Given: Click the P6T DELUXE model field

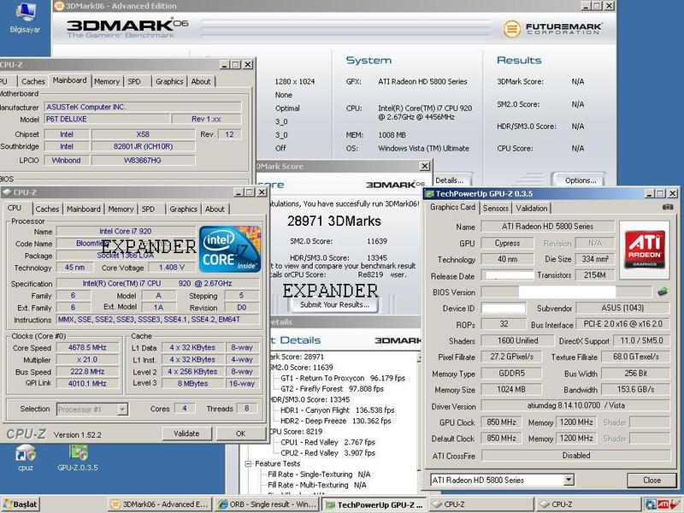Looking at the screenshot, I should tap(107, 119).
